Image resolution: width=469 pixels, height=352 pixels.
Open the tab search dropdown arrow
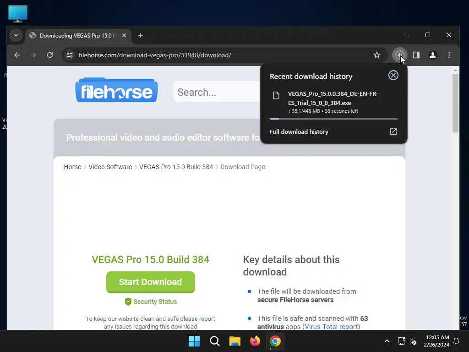click(x=16, y=35)
